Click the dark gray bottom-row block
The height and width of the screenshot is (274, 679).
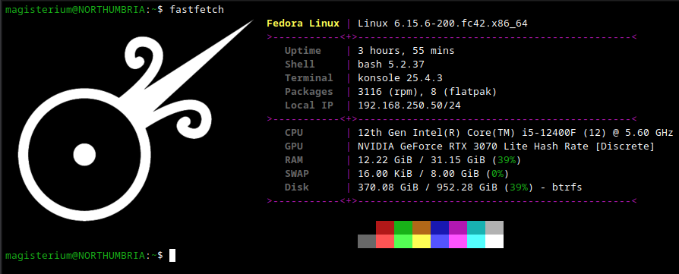pos(367,241)
